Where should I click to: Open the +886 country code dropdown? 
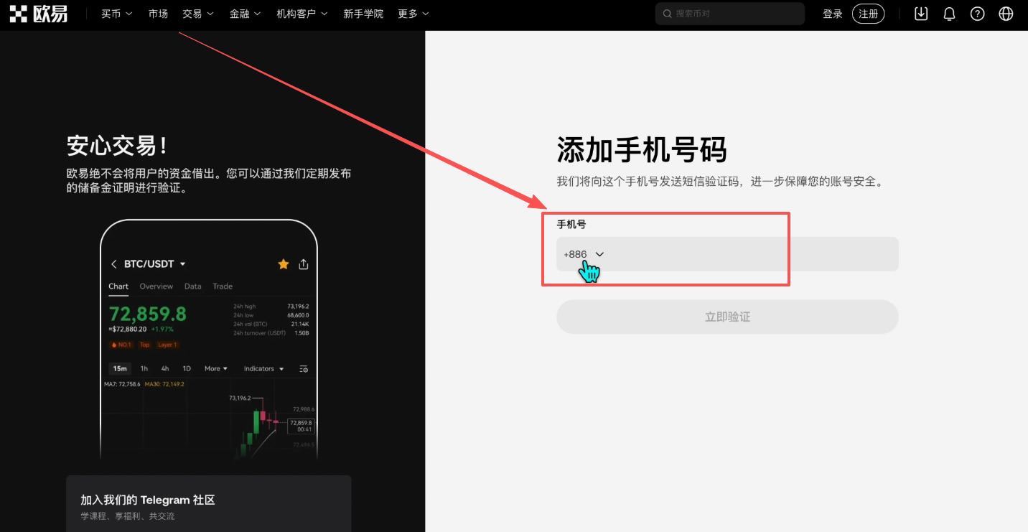[x=584, y=254]
